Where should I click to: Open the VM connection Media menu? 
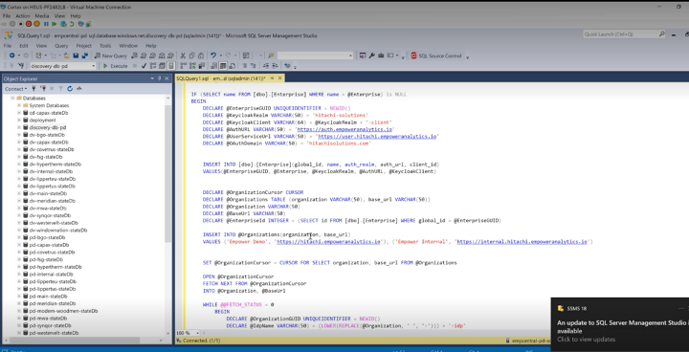pyautogui.click(x=42, y=16)
